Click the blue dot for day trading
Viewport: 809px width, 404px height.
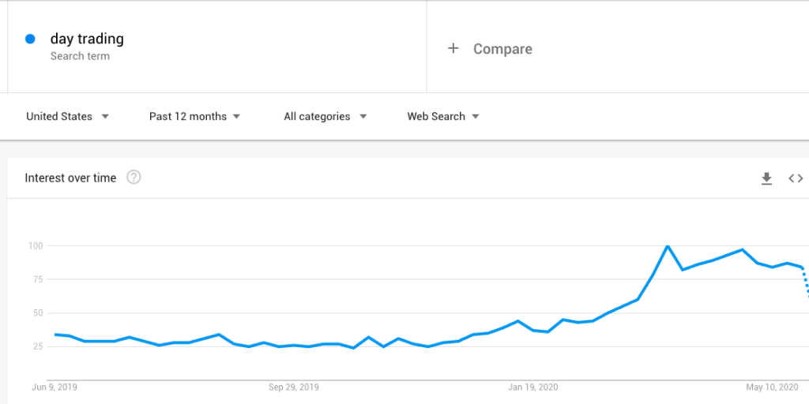click(x=30, y=39)
